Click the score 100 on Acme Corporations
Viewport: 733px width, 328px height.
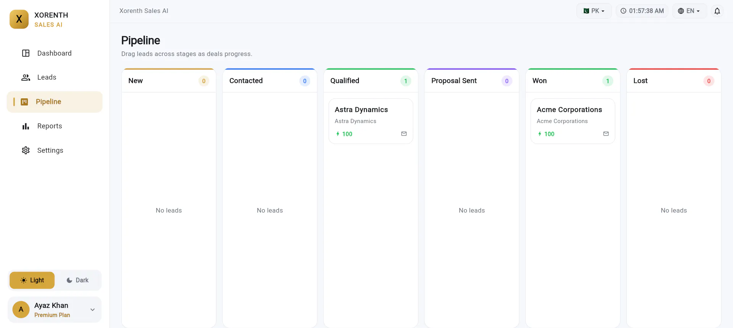(549, 134)
